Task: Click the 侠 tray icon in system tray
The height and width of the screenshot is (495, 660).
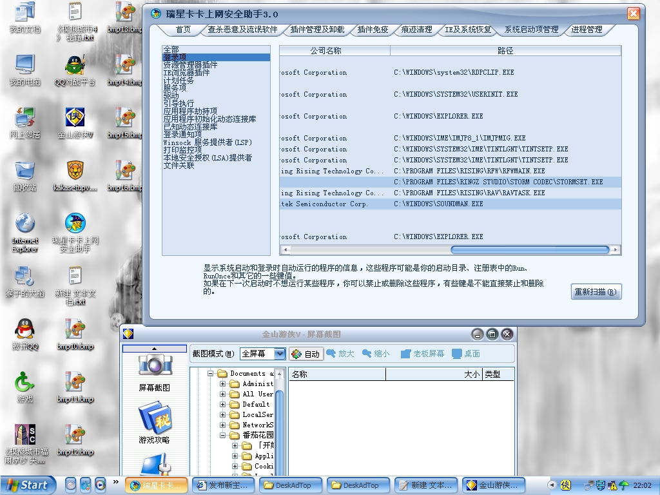Action: click(566, 485)
